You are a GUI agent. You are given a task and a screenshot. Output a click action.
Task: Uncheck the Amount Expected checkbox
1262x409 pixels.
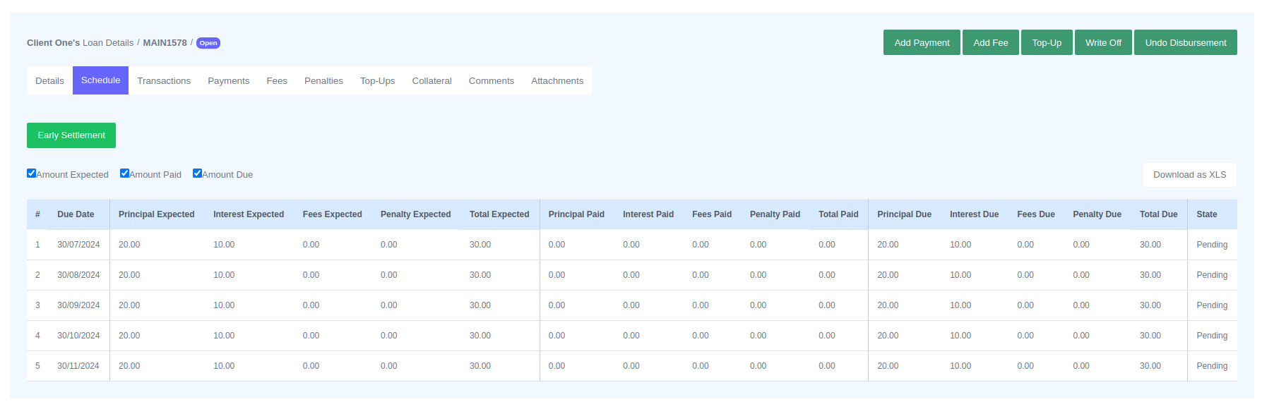[32, 173]
